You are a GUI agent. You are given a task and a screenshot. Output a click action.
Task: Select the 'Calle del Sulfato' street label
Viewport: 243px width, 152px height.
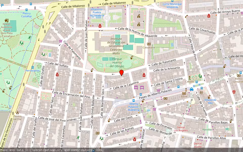(x=58, y=65)
